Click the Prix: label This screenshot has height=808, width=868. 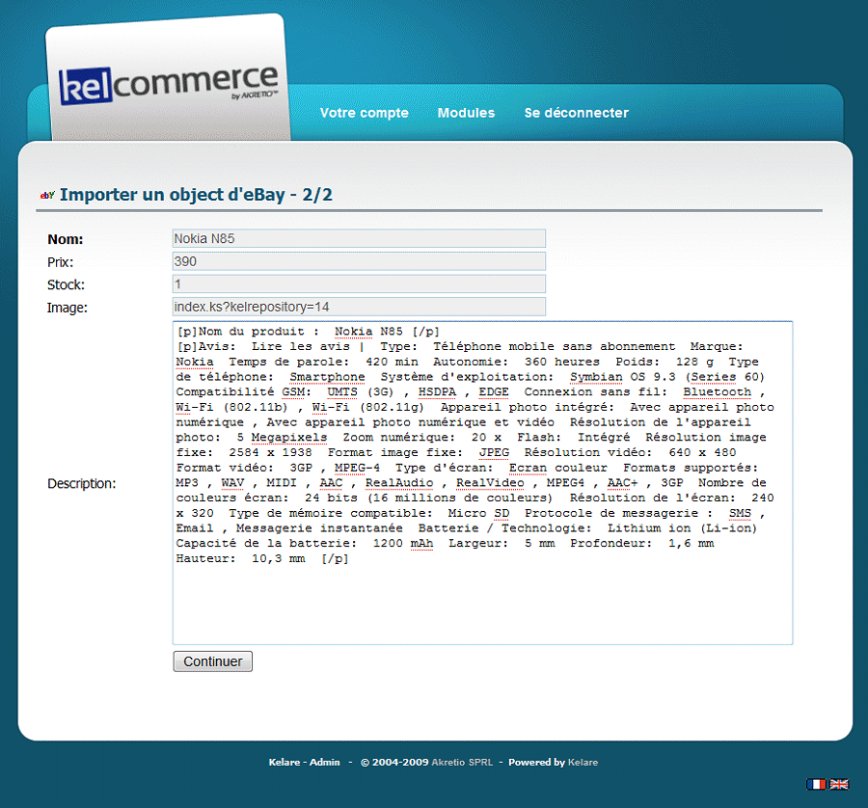pyautogui.click(x=61, y=262)
